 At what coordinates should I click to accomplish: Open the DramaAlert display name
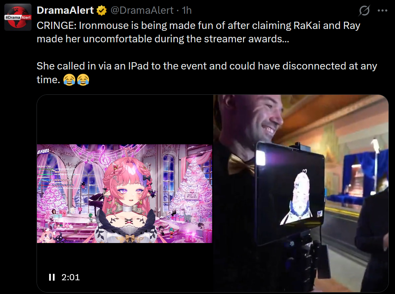pos(65,10)
